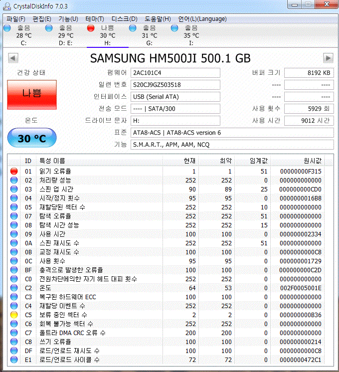339x372 pixels.
Task: Click the features field S.M.A.R.T., APM, AAM, NCQ
Action: [232, 145]
